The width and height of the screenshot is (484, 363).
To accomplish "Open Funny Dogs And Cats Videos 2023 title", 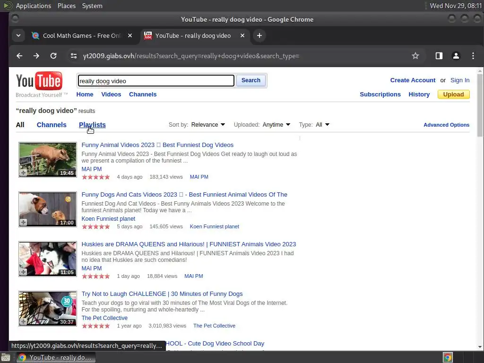I will pos(184,195).
